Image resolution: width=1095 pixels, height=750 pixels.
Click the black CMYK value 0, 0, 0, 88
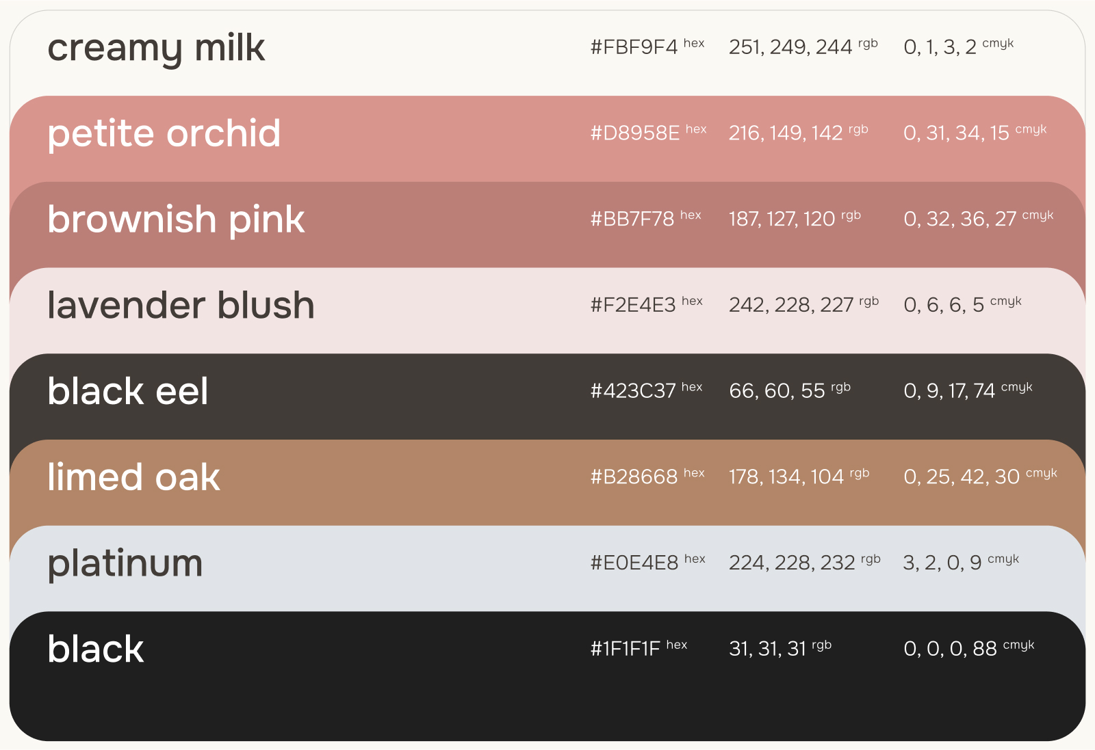click(950, 648)
